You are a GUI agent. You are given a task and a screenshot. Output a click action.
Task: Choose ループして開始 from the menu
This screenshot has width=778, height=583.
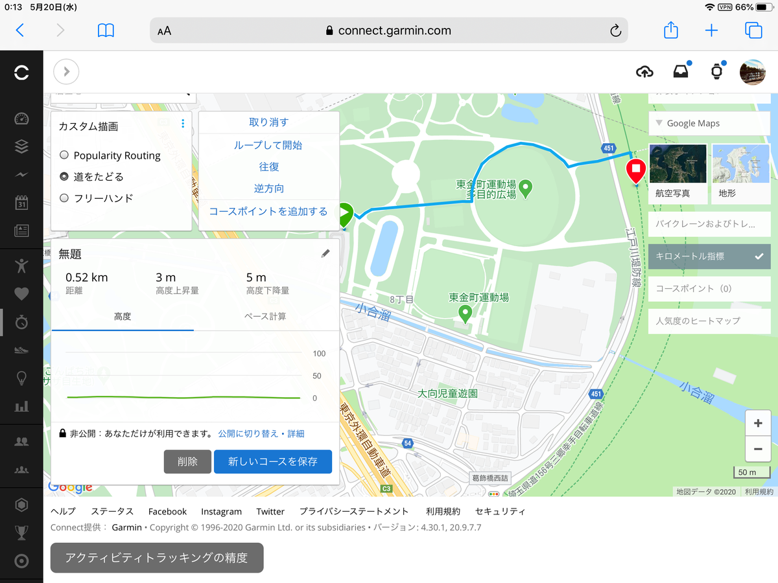269,145
